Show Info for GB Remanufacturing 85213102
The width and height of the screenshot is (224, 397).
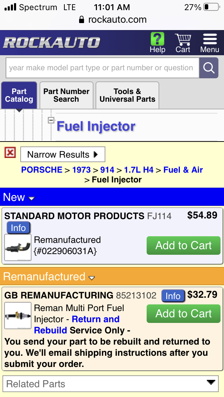[173, 296]
